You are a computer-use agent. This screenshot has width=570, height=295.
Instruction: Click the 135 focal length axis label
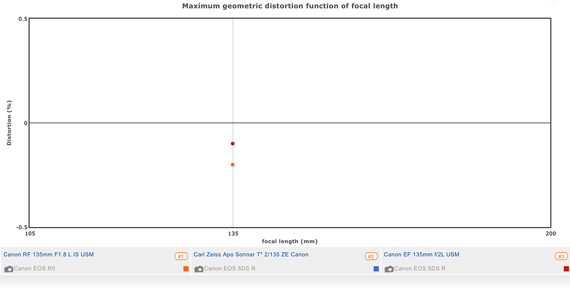click(x=233, y=234)
